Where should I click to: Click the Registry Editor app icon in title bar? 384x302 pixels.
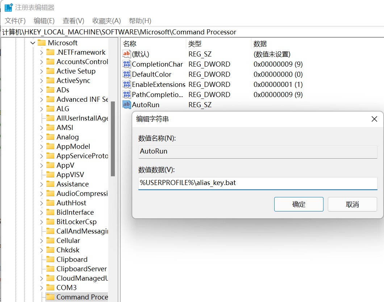click(x=9, y=8)
